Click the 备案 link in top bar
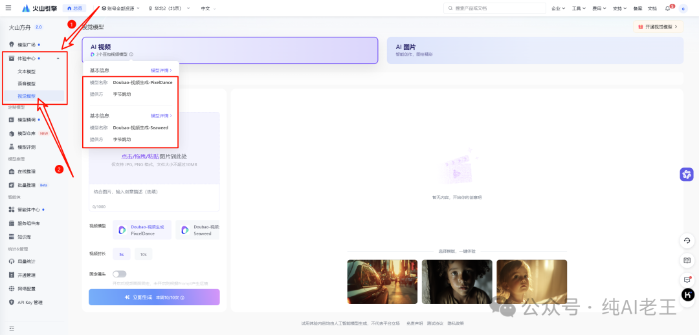699x335 pixels. pyautogui.click(x=638, y=8)
